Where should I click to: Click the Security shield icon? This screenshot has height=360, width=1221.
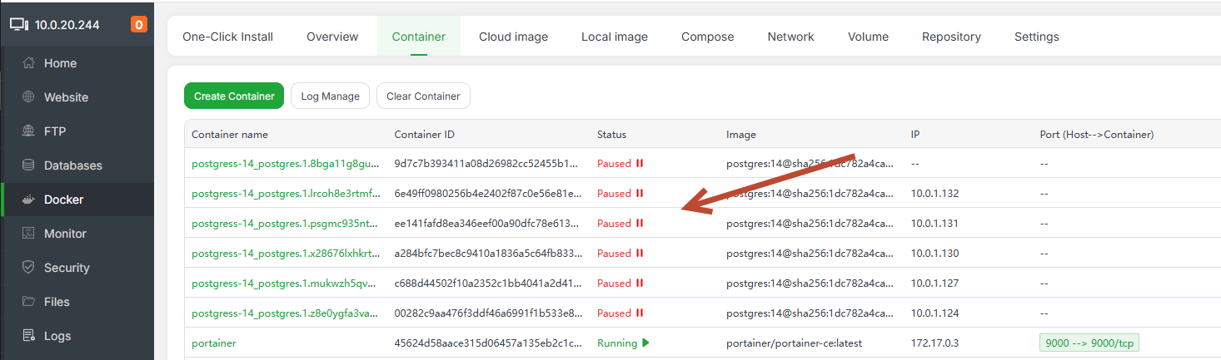(x=28, y=268)
